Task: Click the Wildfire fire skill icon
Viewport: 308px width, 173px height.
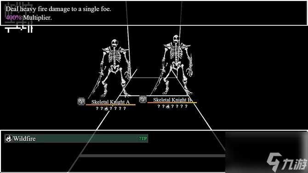Action: 8,138
